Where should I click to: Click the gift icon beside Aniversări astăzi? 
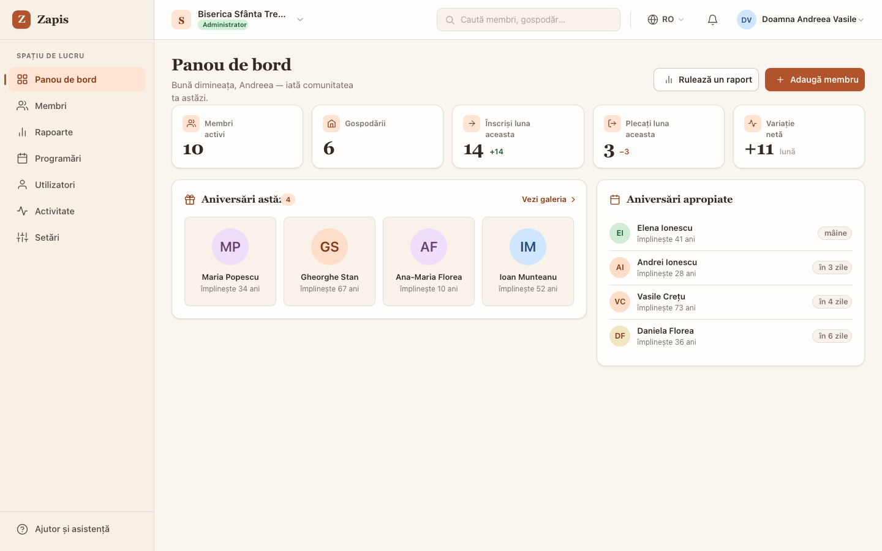[190, 200]
